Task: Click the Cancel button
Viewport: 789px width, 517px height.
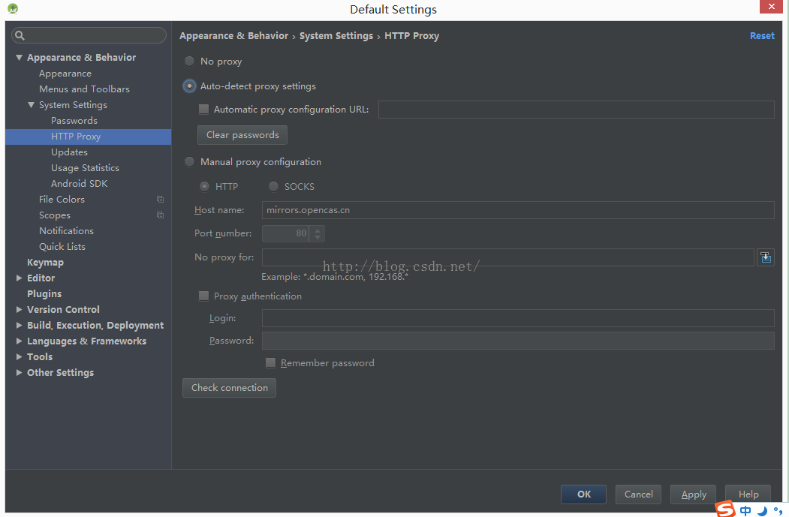Action: click(x=639, y=494)
